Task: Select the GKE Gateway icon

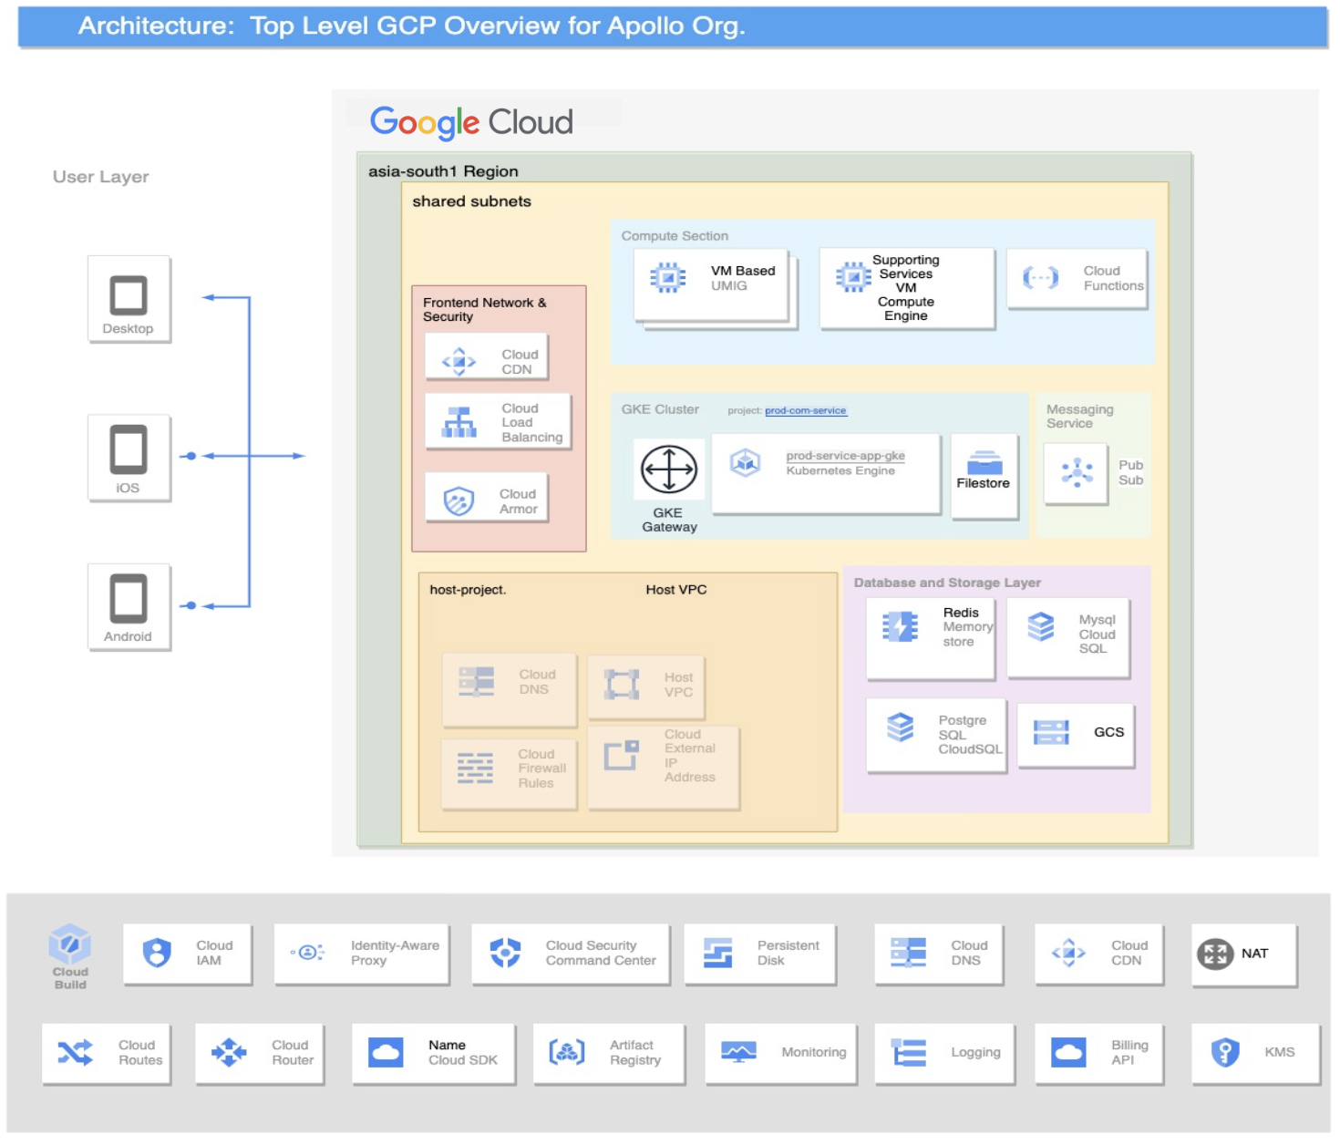Action: (669, 470)
